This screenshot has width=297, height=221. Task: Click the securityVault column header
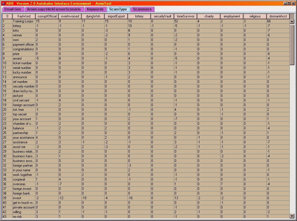[x=162, y=16]
